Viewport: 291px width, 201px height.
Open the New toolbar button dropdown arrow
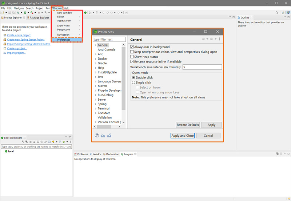tap(6, 13)
